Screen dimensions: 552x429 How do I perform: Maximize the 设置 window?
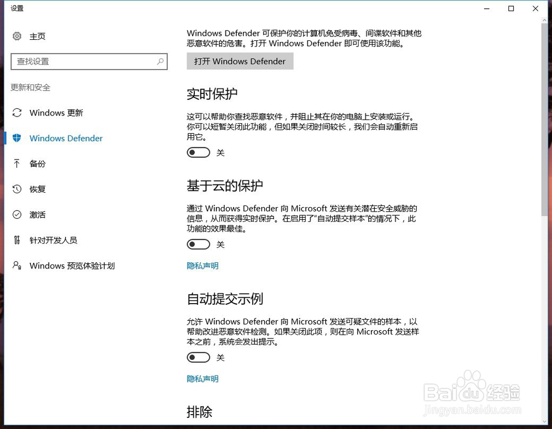click(511, 8)
